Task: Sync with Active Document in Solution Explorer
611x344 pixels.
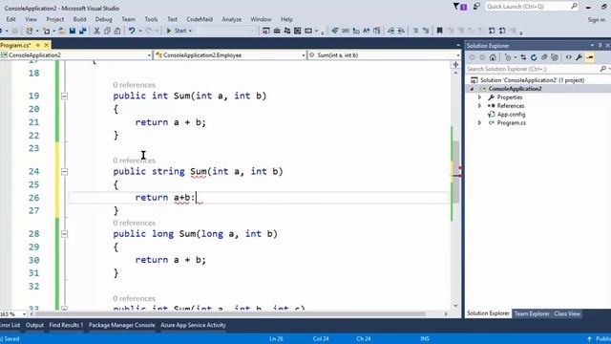Action: (x=523, y=57)
